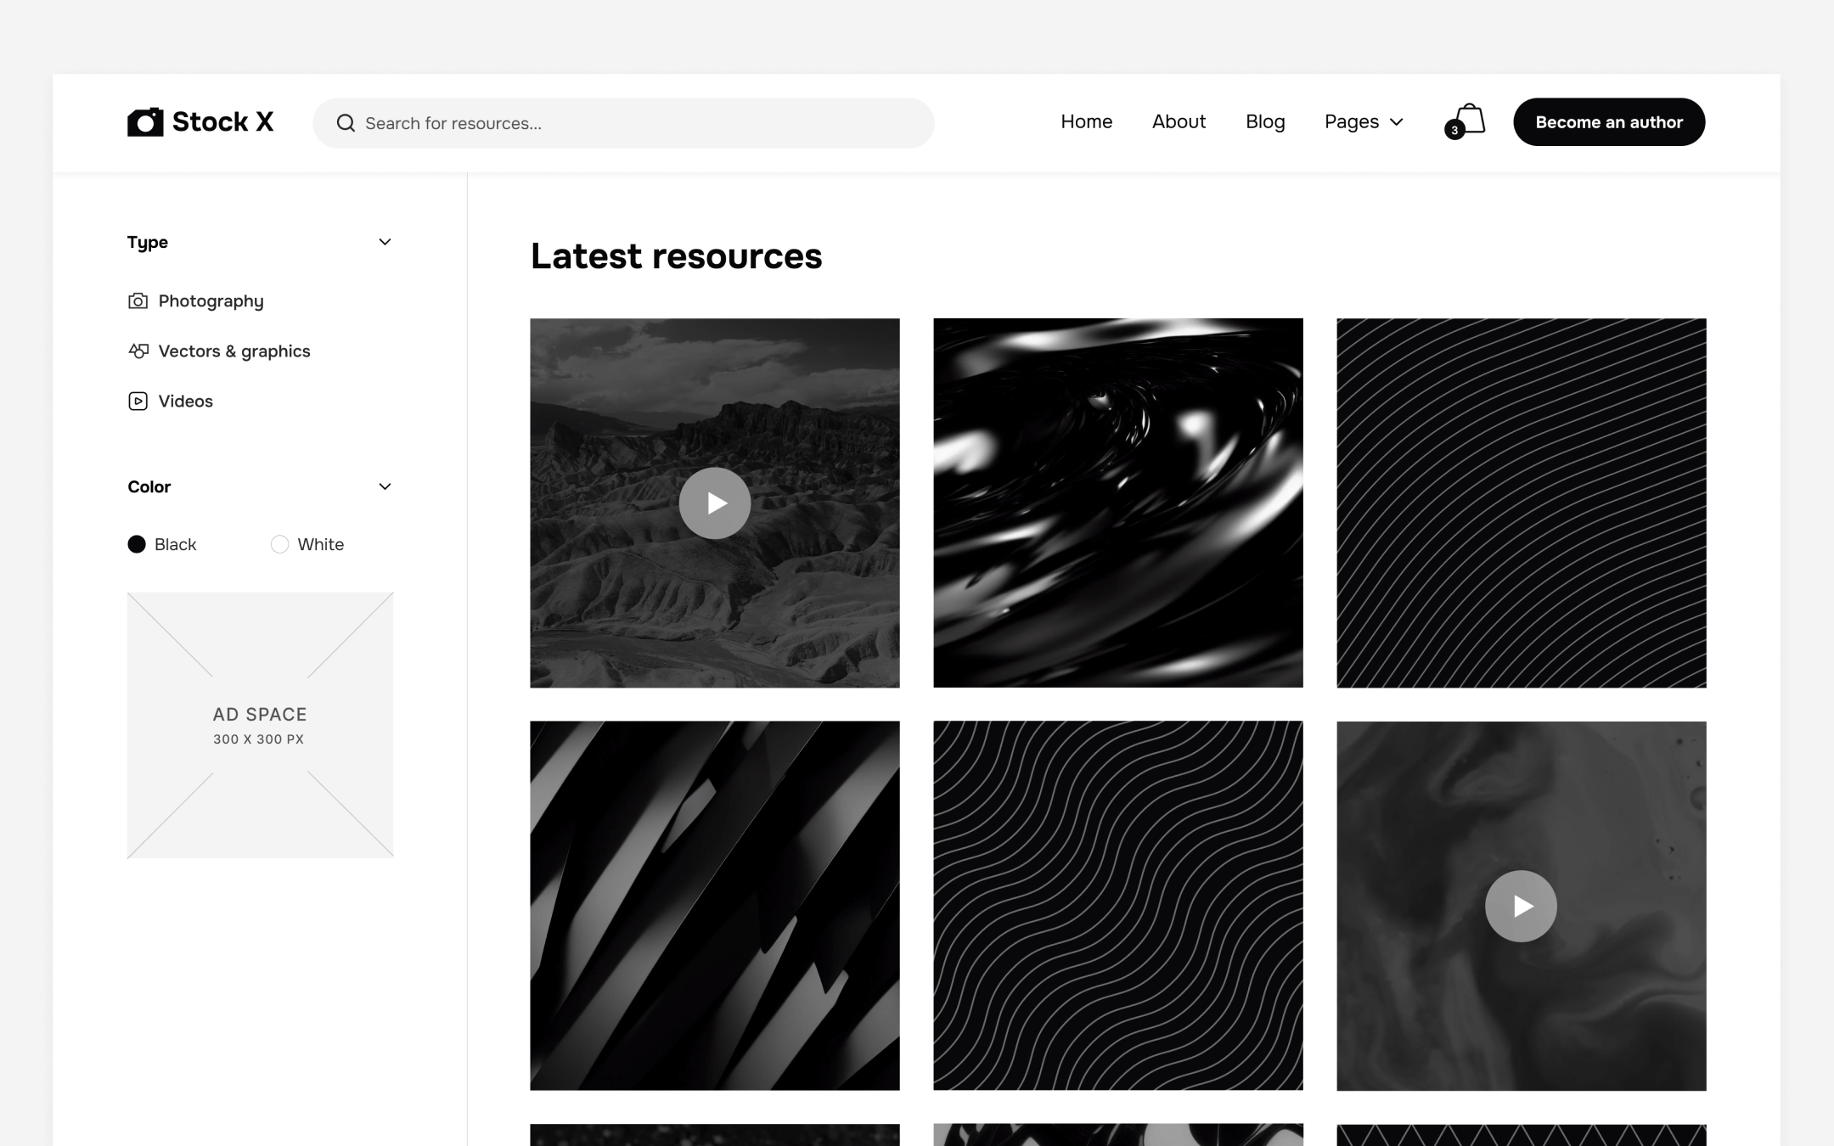
Task: Select the White color swatch
Action: [279, 544]
